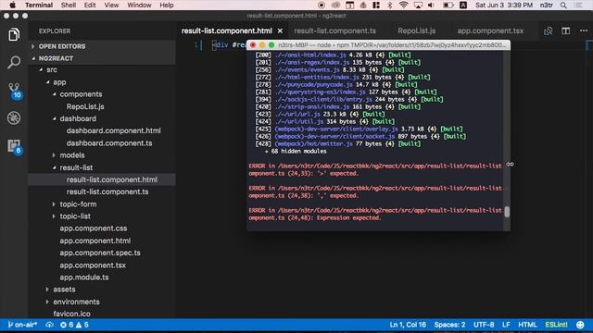Open the Search view in activity bar
Screen dimensions: 593x333
[x=14, y=62]
